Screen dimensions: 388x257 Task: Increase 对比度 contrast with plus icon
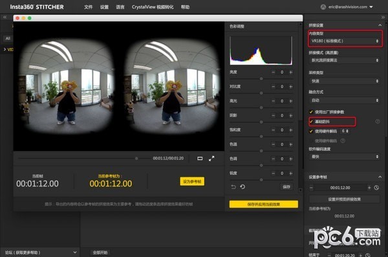click(291, 87)
